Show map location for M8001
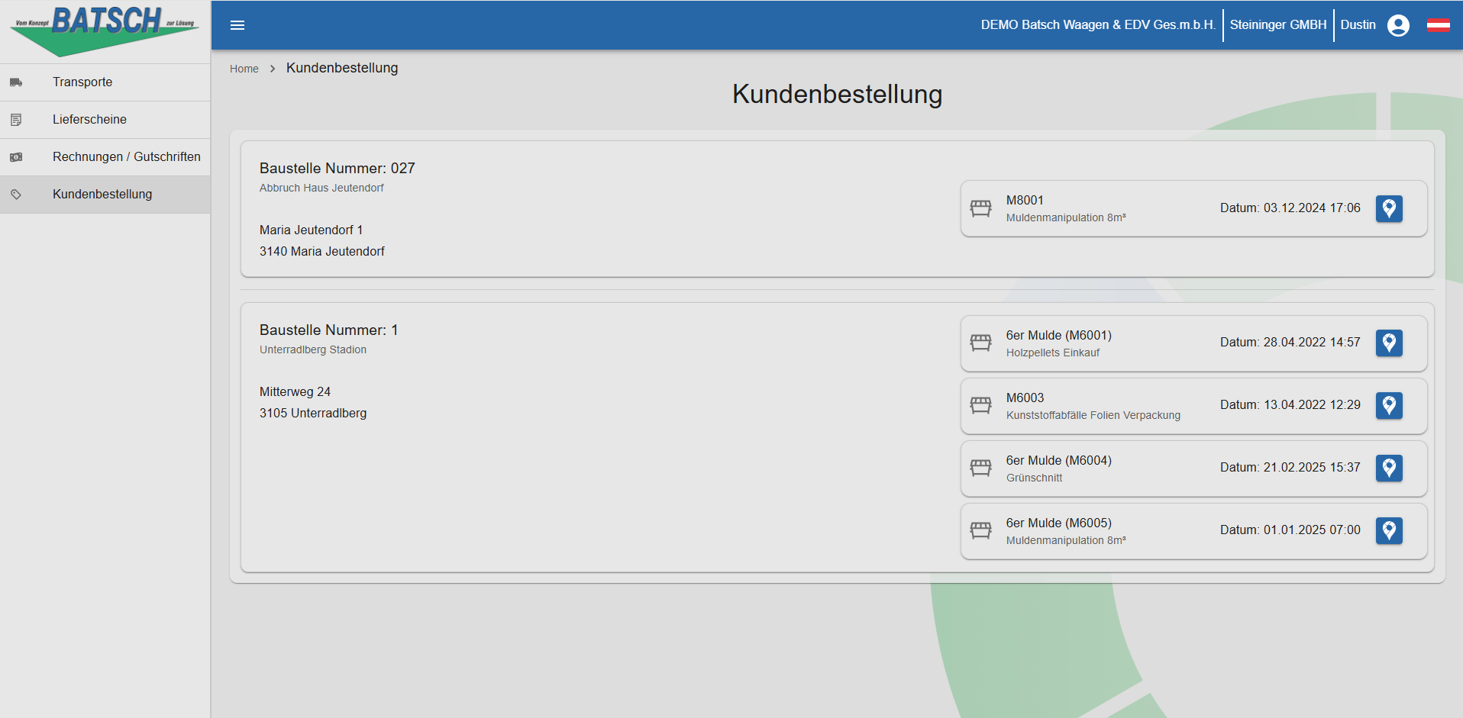This screenshot has height=718, width=1463. tap(1389, 208)
